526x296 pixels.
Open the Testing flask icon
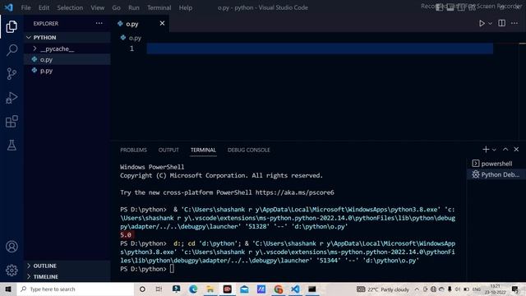pyautogui.click(x=12, y=146)
